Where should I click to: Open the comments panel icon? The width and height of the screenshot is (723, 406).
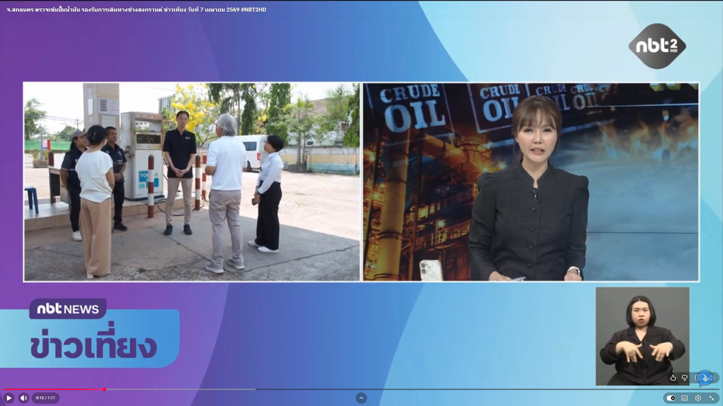click(x=699, y=377)
